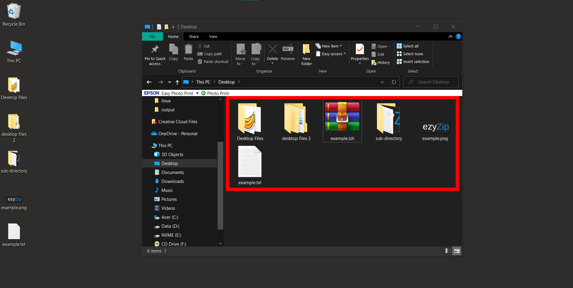Viewport: 573px width, 288px height.
Task: Switch to the View tab
Action: [213, 36]
